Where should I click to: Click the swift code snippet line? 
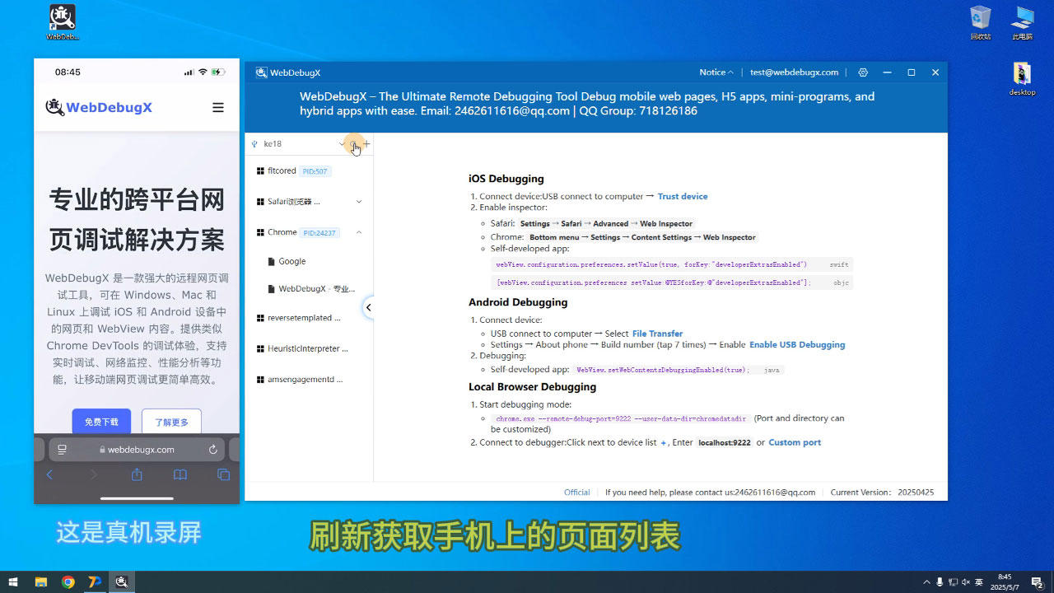tap(672, 264)
